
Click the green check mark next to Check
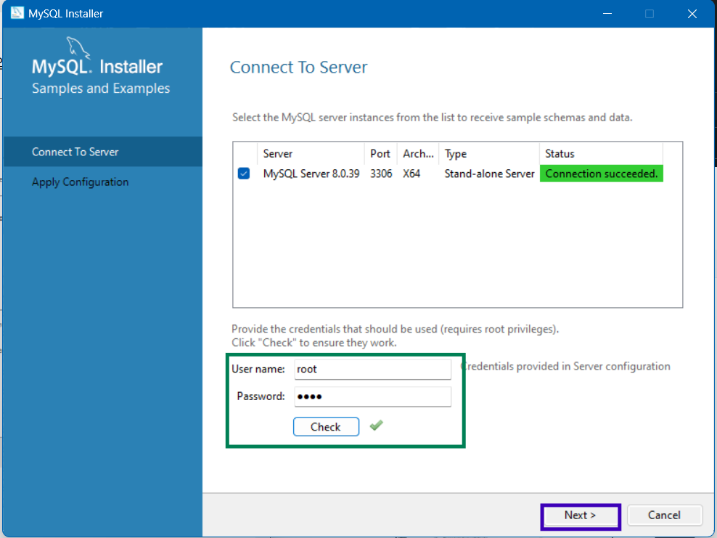377,426
